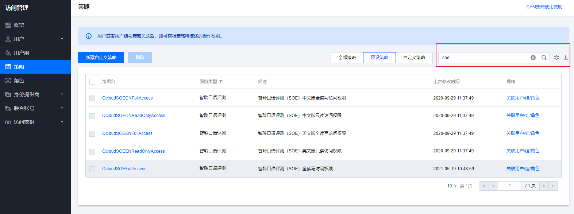
Task: Open the 10 条/页 page size dropdown
Action: 452,186
